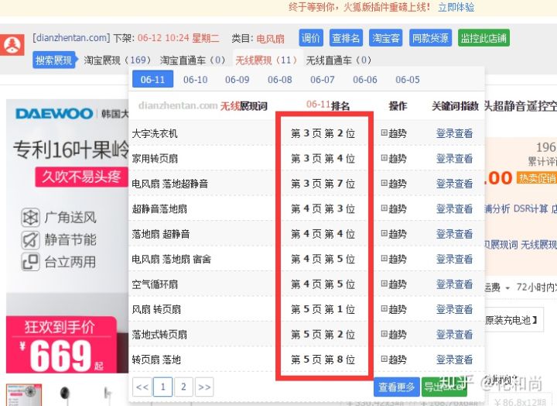
Task: Click the DAEWOO brand logo
Action: (54, 113)
